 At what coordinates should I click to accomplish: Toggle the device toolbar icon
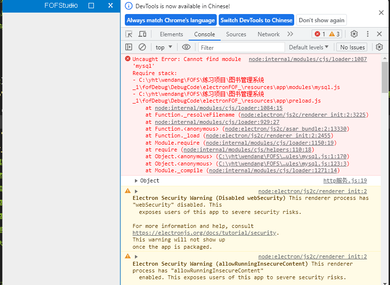coord(142,34)
